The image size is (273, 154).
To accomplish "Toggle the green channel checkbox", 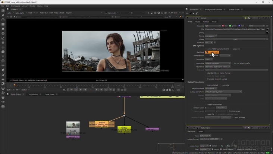I will [230, 26].
